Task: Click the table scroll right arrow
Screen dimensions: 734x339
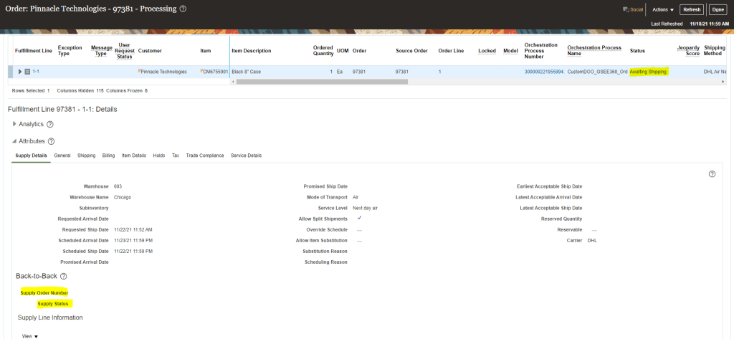Action: [723, 82]
